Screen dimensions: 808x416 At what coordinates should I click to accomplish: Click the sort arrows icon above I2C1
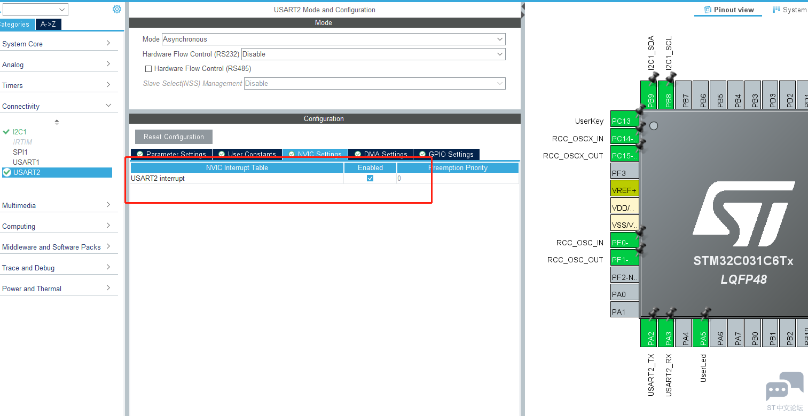57,122
